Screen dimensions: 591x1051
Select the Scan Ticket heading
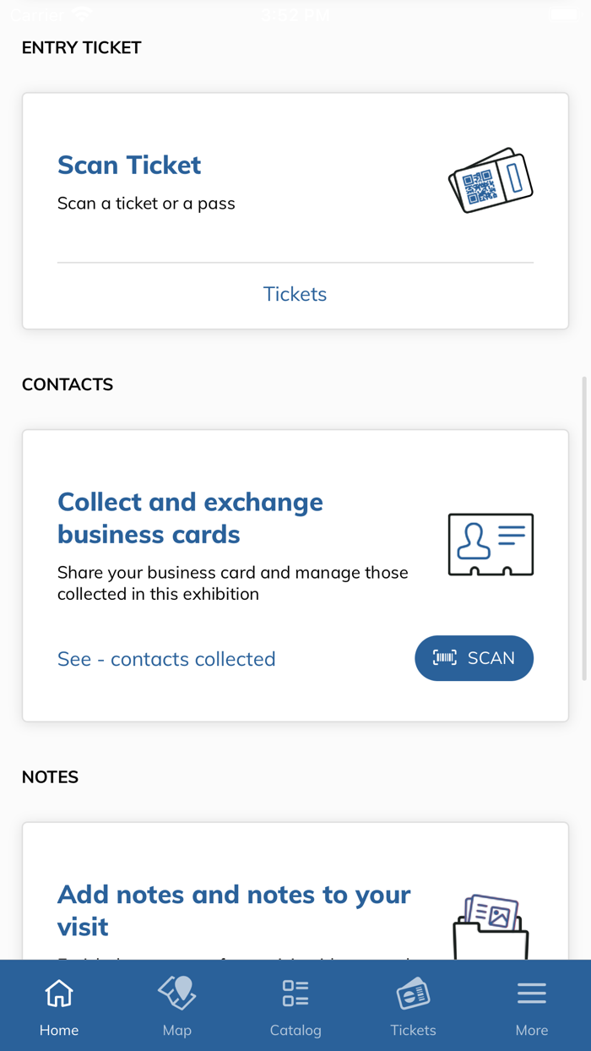click(x=129, y=165)
